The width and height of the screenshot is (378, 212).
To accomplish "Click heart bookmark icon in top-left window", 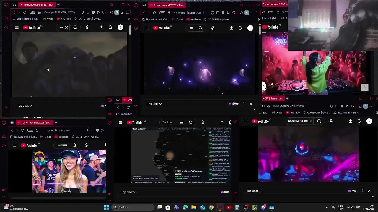I will (104, 12).
